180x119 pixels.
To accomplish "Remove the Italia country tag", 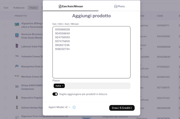I will coord(63,86).
